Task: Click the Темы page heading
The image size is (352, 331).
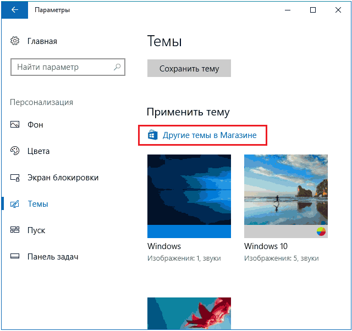Action: pyautogui.click(x=164, y=41)
